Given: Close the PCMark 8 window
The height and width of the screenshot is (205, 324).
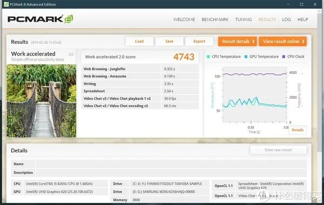Looking at the screenshot, I should point(315,4).
